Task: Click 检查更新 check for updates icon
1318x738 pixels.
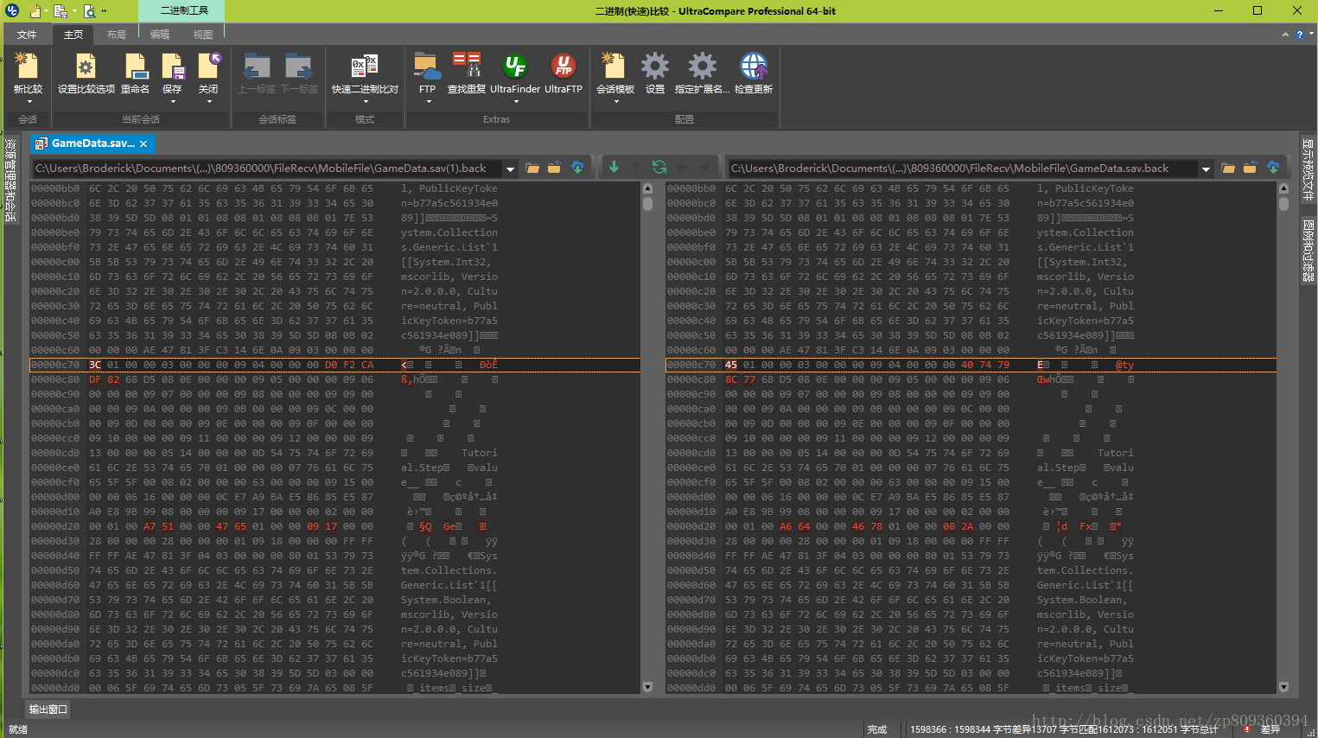Action: (x=754, y=67)
